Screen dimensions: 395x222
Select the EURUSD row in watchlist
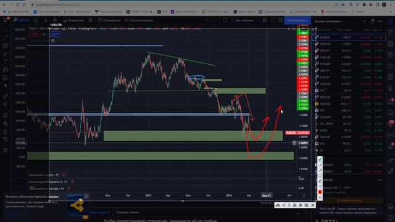click(349, 37)
